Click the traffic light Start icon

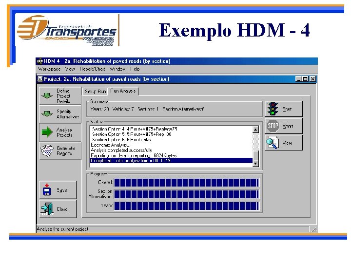273,109
